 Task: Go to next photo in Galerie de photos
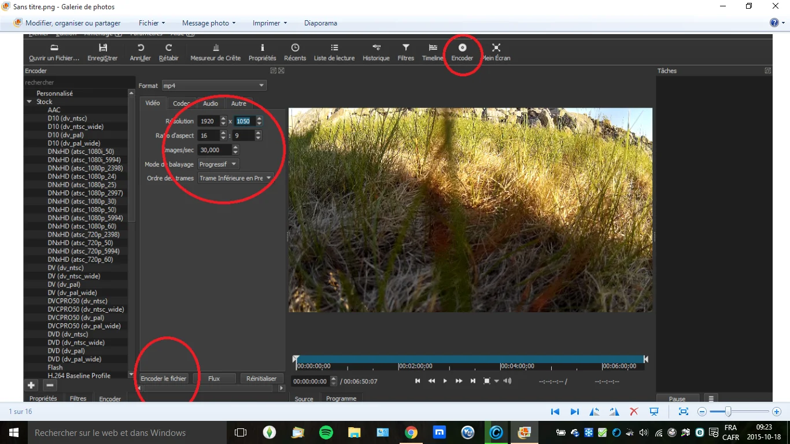(575, 412)
